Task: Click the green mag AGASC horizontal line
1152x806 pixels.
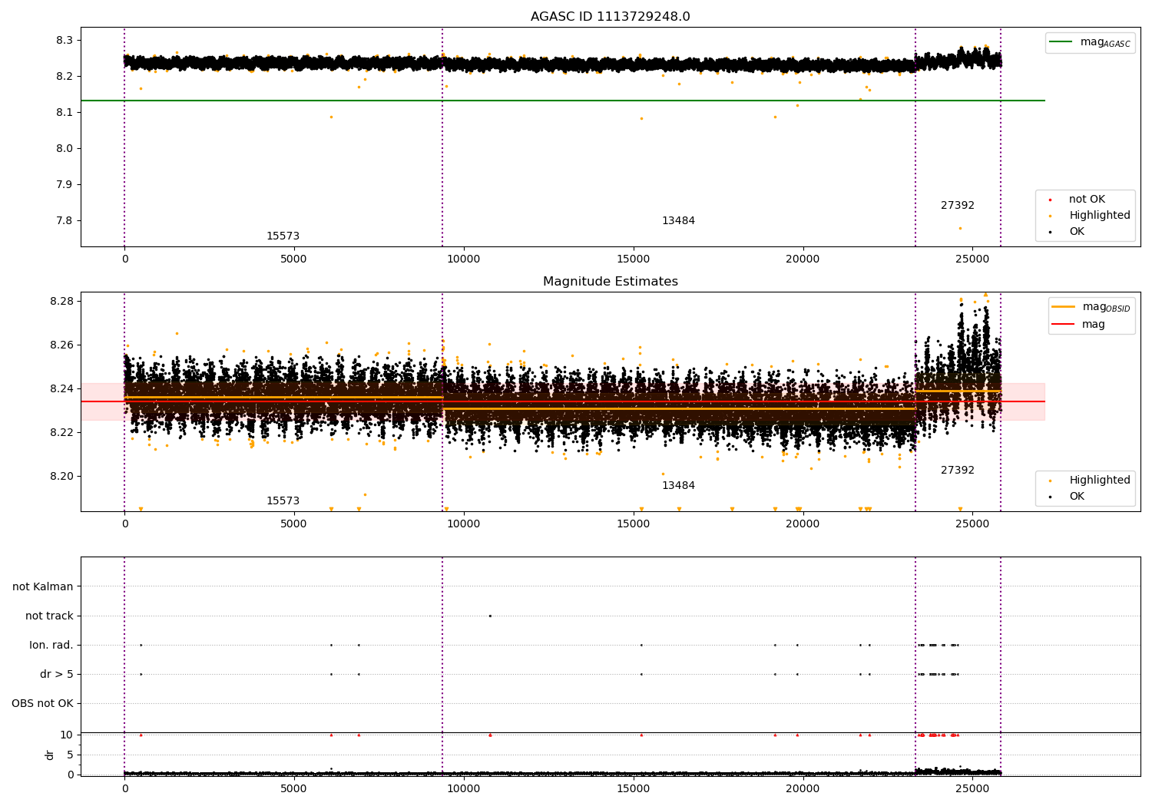Action: click(562, 101)
